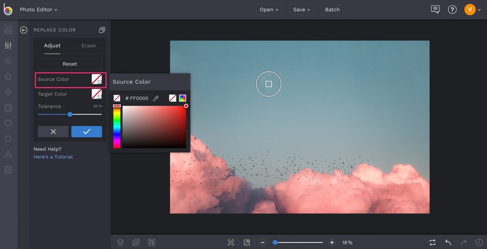Viewport: 487px width, 249px height.
Task: Open the Frames tool in sidebar
Action: click(8, 108)
